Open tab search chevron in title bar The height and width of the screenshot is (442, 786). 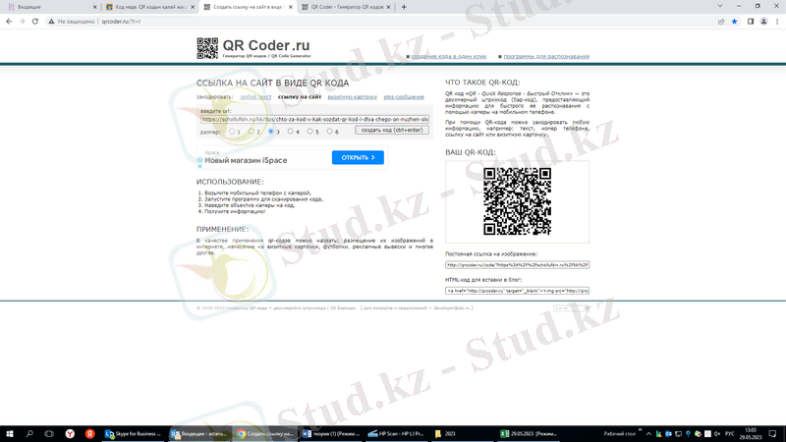tap(720, 7)
